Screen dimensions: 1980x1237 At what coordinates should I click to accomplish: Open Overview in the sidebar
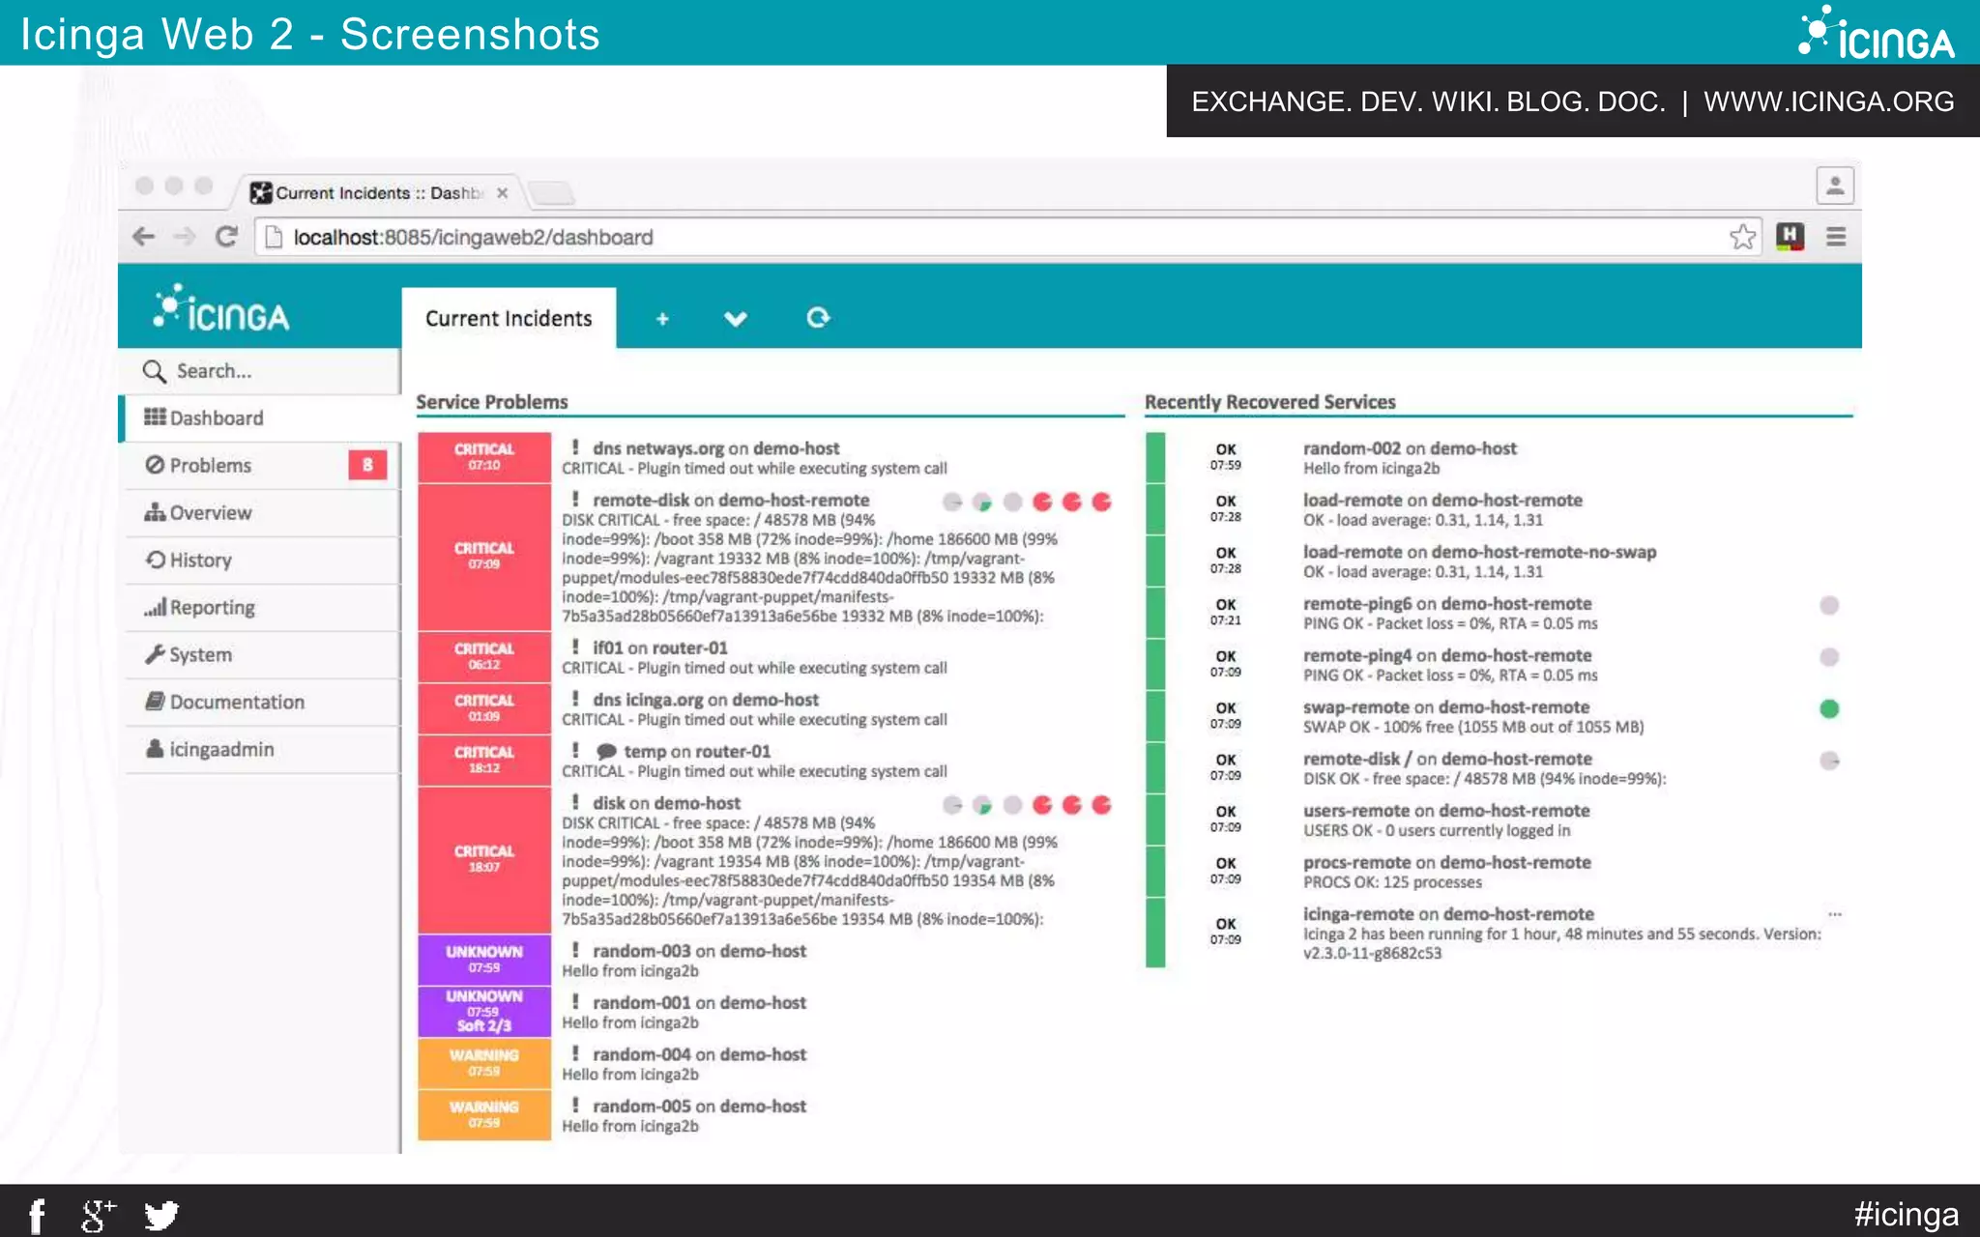point(260,513)
